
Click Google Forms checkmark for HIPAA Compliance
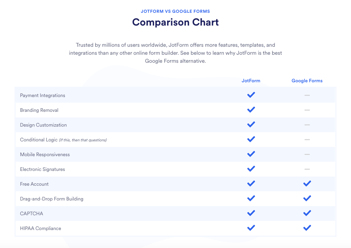click(x=307, y=228)
